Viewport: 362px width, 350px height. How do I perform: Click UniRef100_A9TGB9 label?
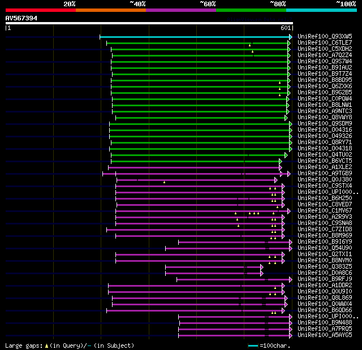(325, 174)
